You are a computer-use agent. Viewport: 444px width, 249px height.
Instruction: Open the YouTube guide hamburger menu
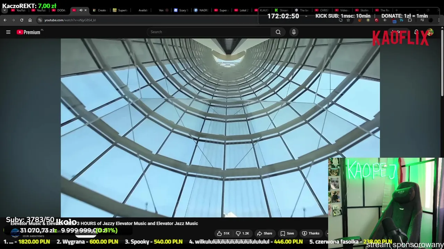8,32
